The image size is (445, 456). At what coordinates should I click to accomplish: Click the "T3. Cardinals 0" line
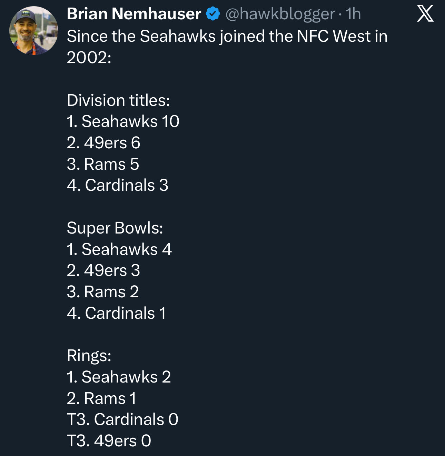pyautogui.click(x=122, y=419)
